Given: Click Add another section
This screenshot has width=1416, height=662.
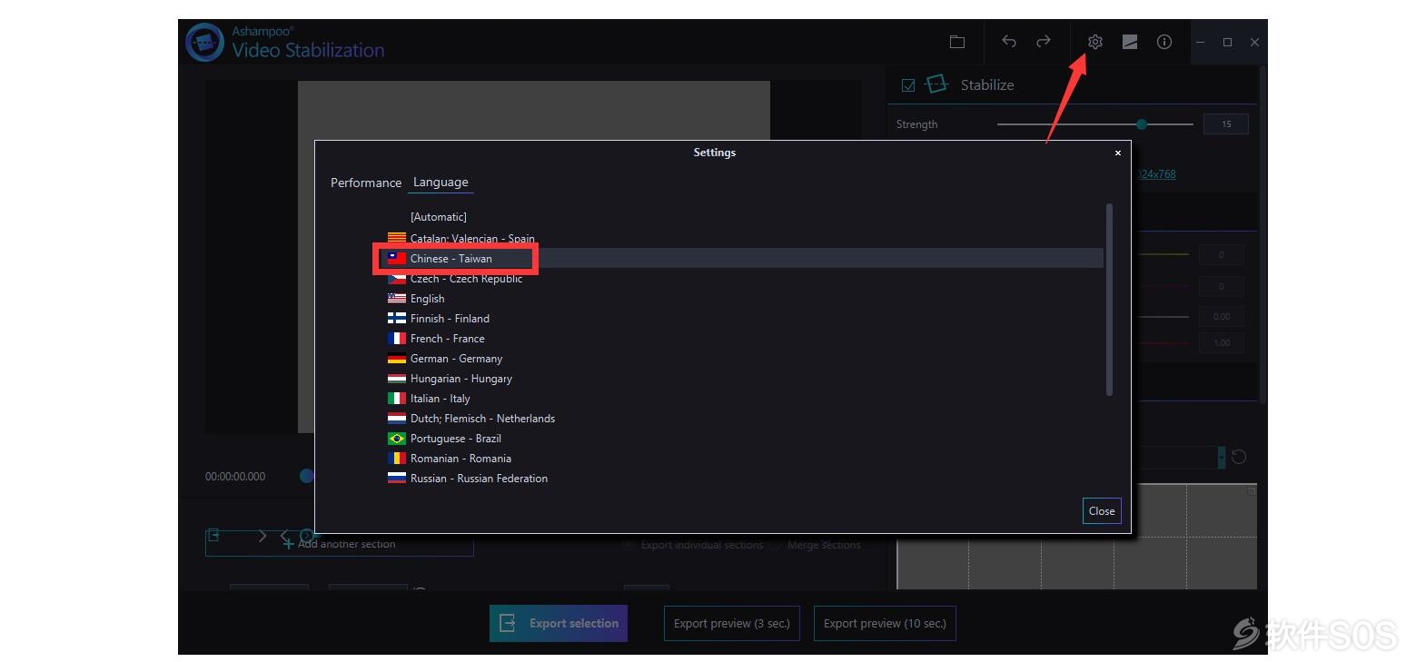Looking at the screenshot, I should 340,544.
